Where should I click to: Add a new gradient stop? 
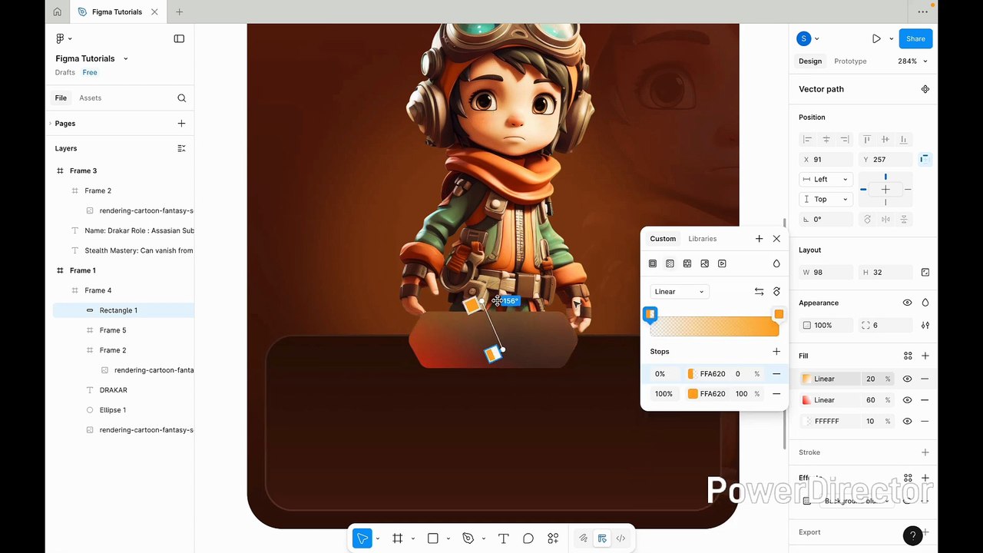tap(776, 351)
